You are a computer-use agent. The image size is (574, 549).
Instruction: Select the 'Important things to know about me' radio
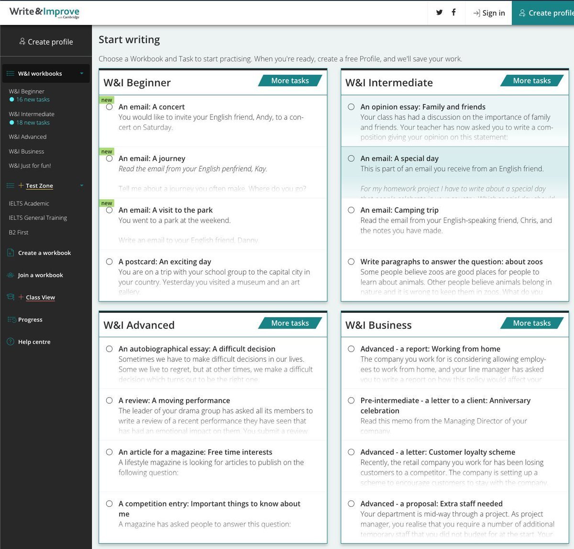(110, 503)
